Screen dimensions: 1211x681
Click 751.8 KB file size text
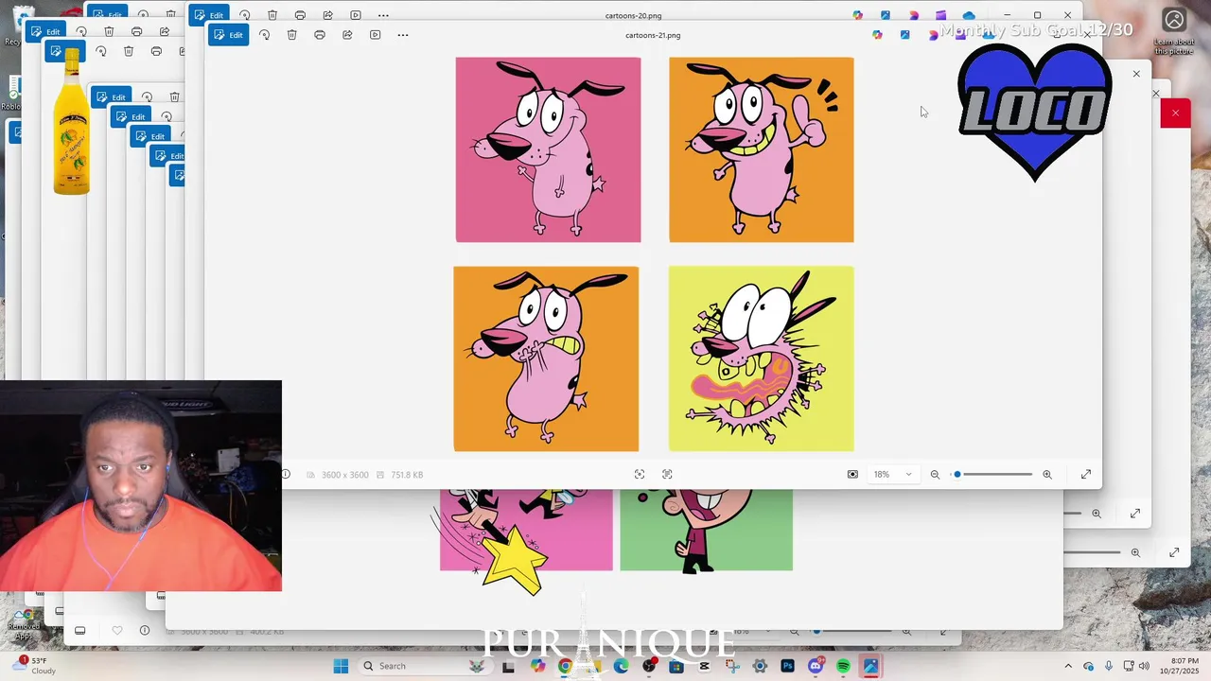407,475
